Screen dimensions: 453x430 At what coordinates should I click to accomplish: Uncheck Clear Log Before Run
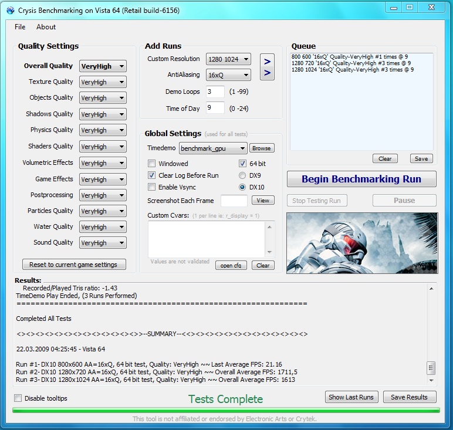[x=151, y=175]
